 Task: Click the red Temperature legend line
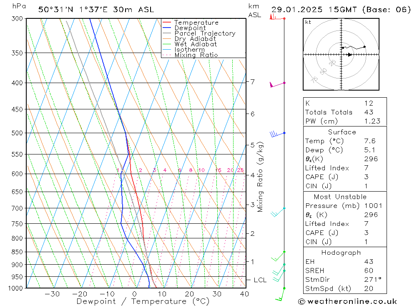coord(166,23)
